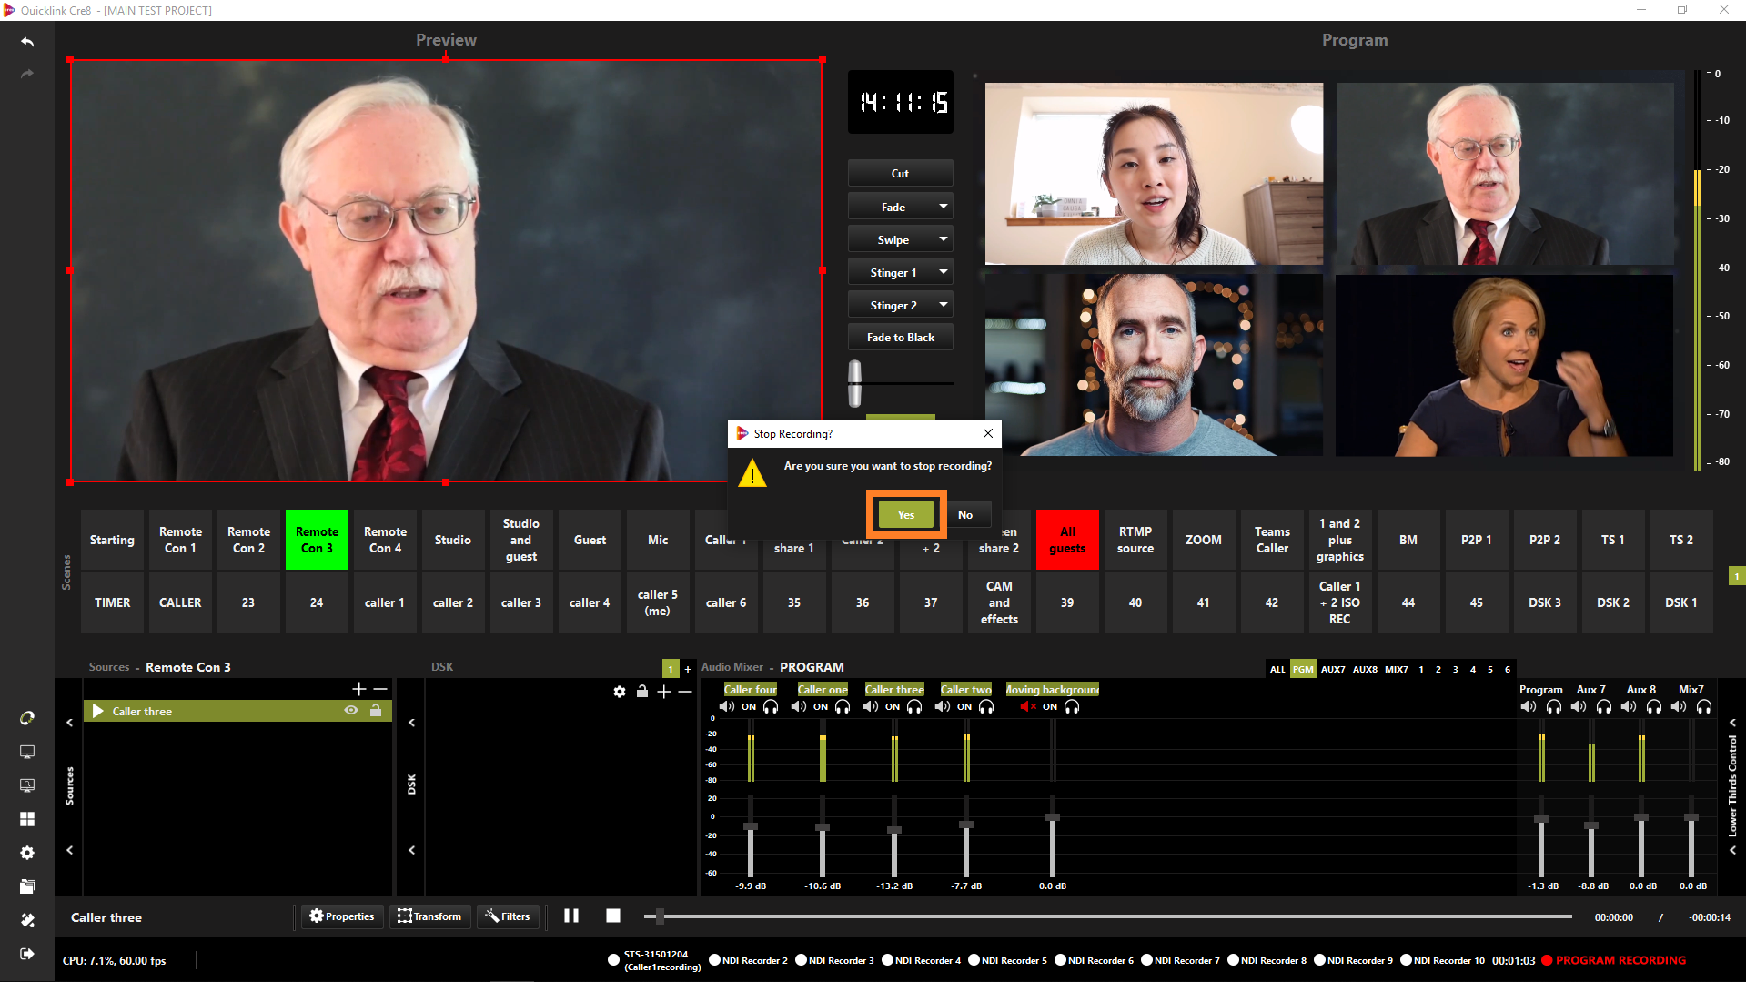Monitor Caller three with headphones icon
The image size is (1746, 982).
(914, 706)
